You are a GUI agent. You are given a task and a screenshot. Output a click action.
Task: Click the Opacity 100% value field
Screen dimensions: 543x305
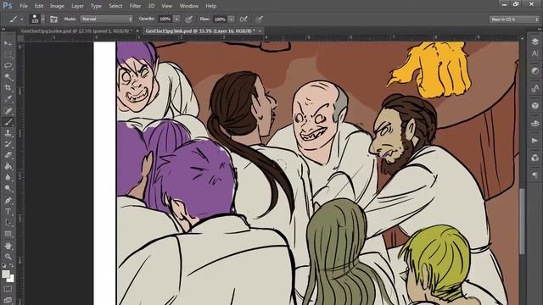click(x=165, y=19)
